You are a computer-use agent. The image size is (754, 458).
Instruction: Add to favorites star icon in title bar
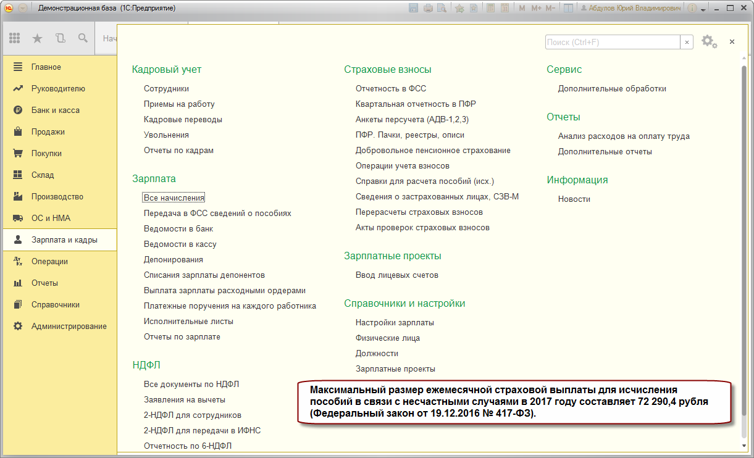(x=459, y=8)
